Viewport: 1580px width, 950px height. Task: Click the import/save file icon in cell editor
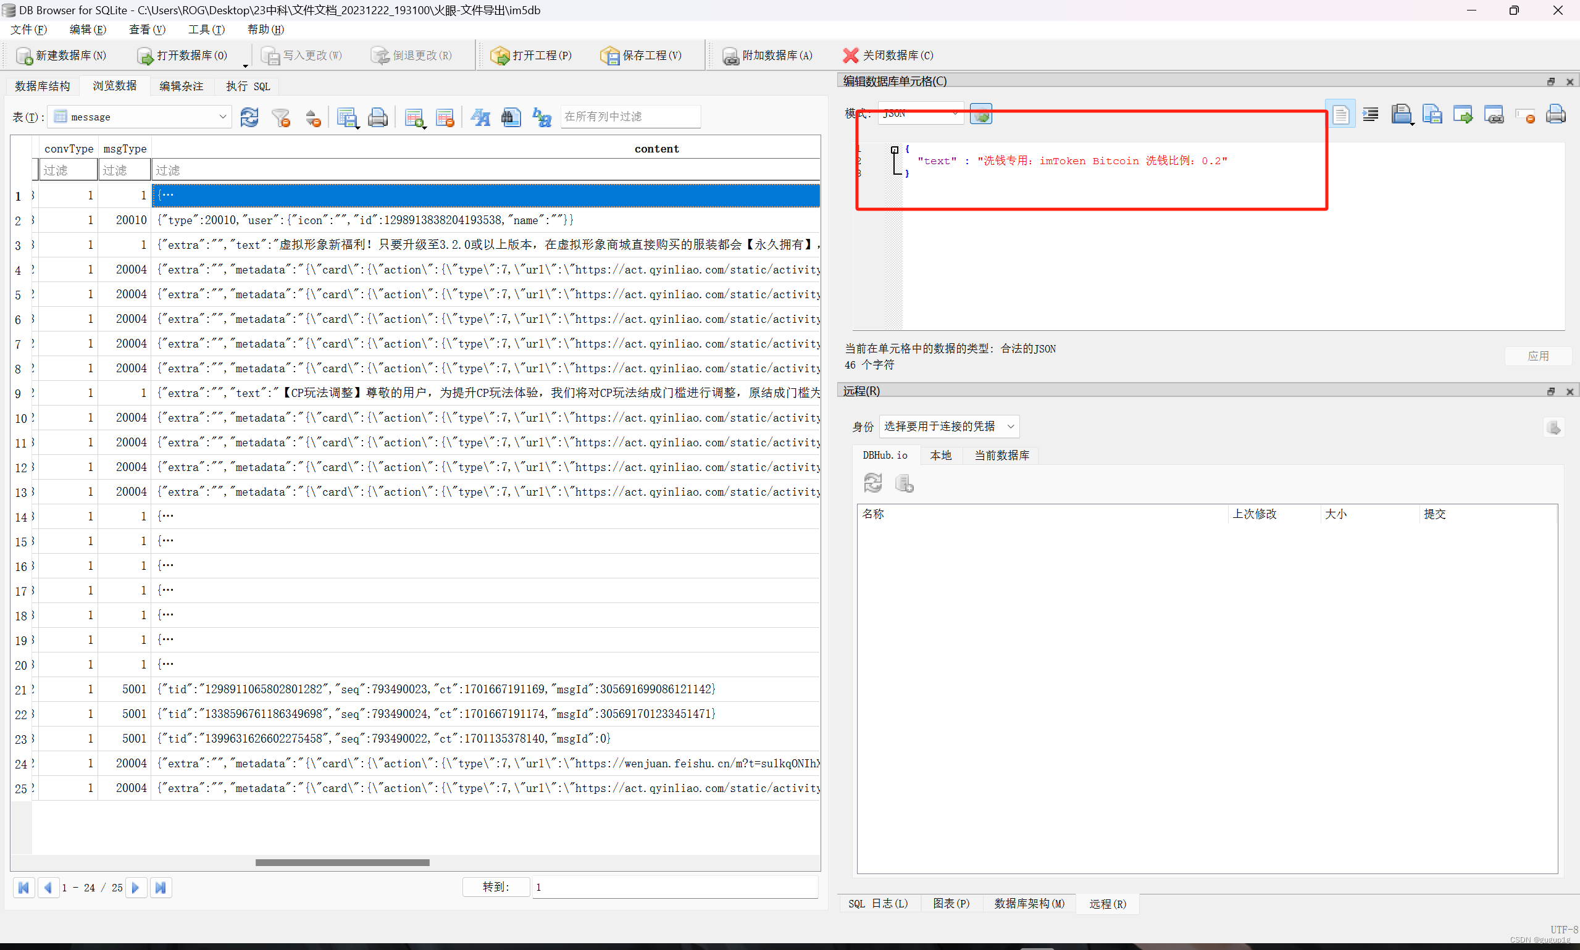point(1402,115)
